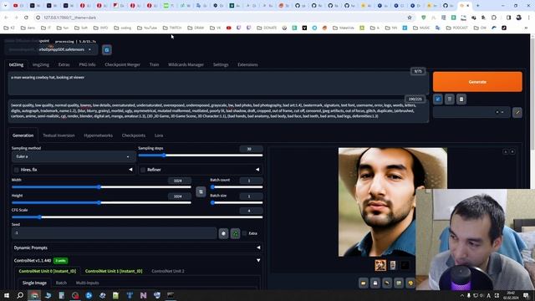
Task: Switch to the Checkpoints tab
Action: (134, 135)
